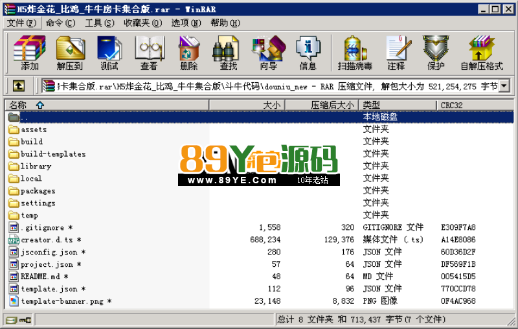Open the Comment (注释) toolbar icon
The image size is (518, 329).
(396, 52)
